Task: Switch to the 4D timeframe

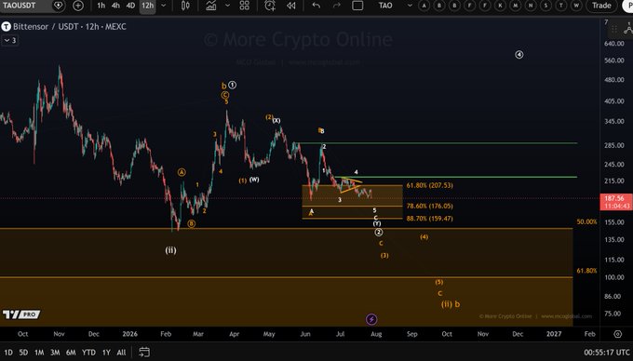Action: 130,6
